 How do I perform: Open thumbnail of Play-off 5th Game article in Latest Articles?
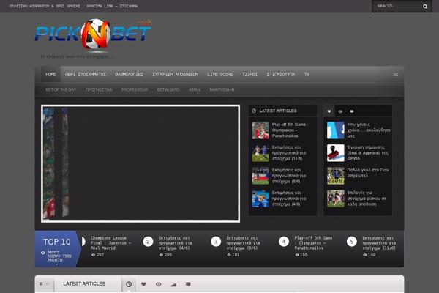tap(260, 130)
